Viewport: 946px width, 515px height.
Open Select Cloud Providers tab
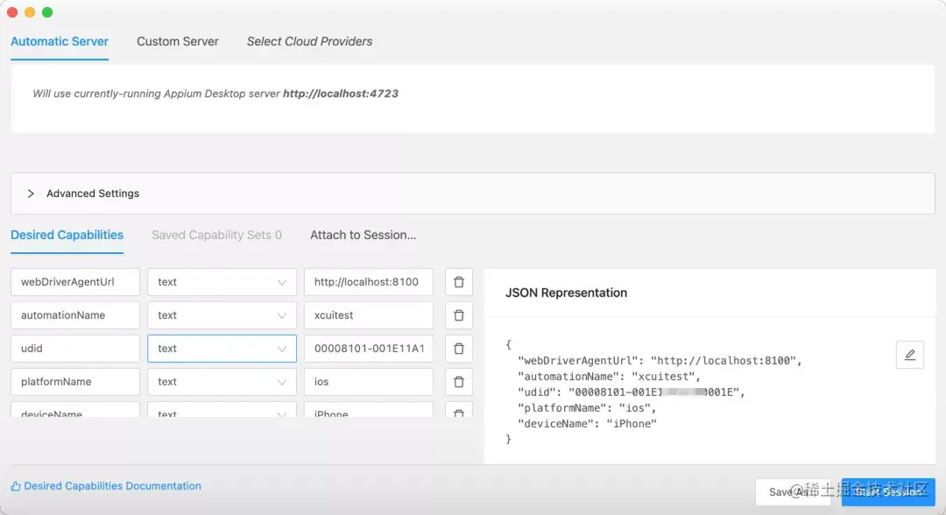click(309, 41)
